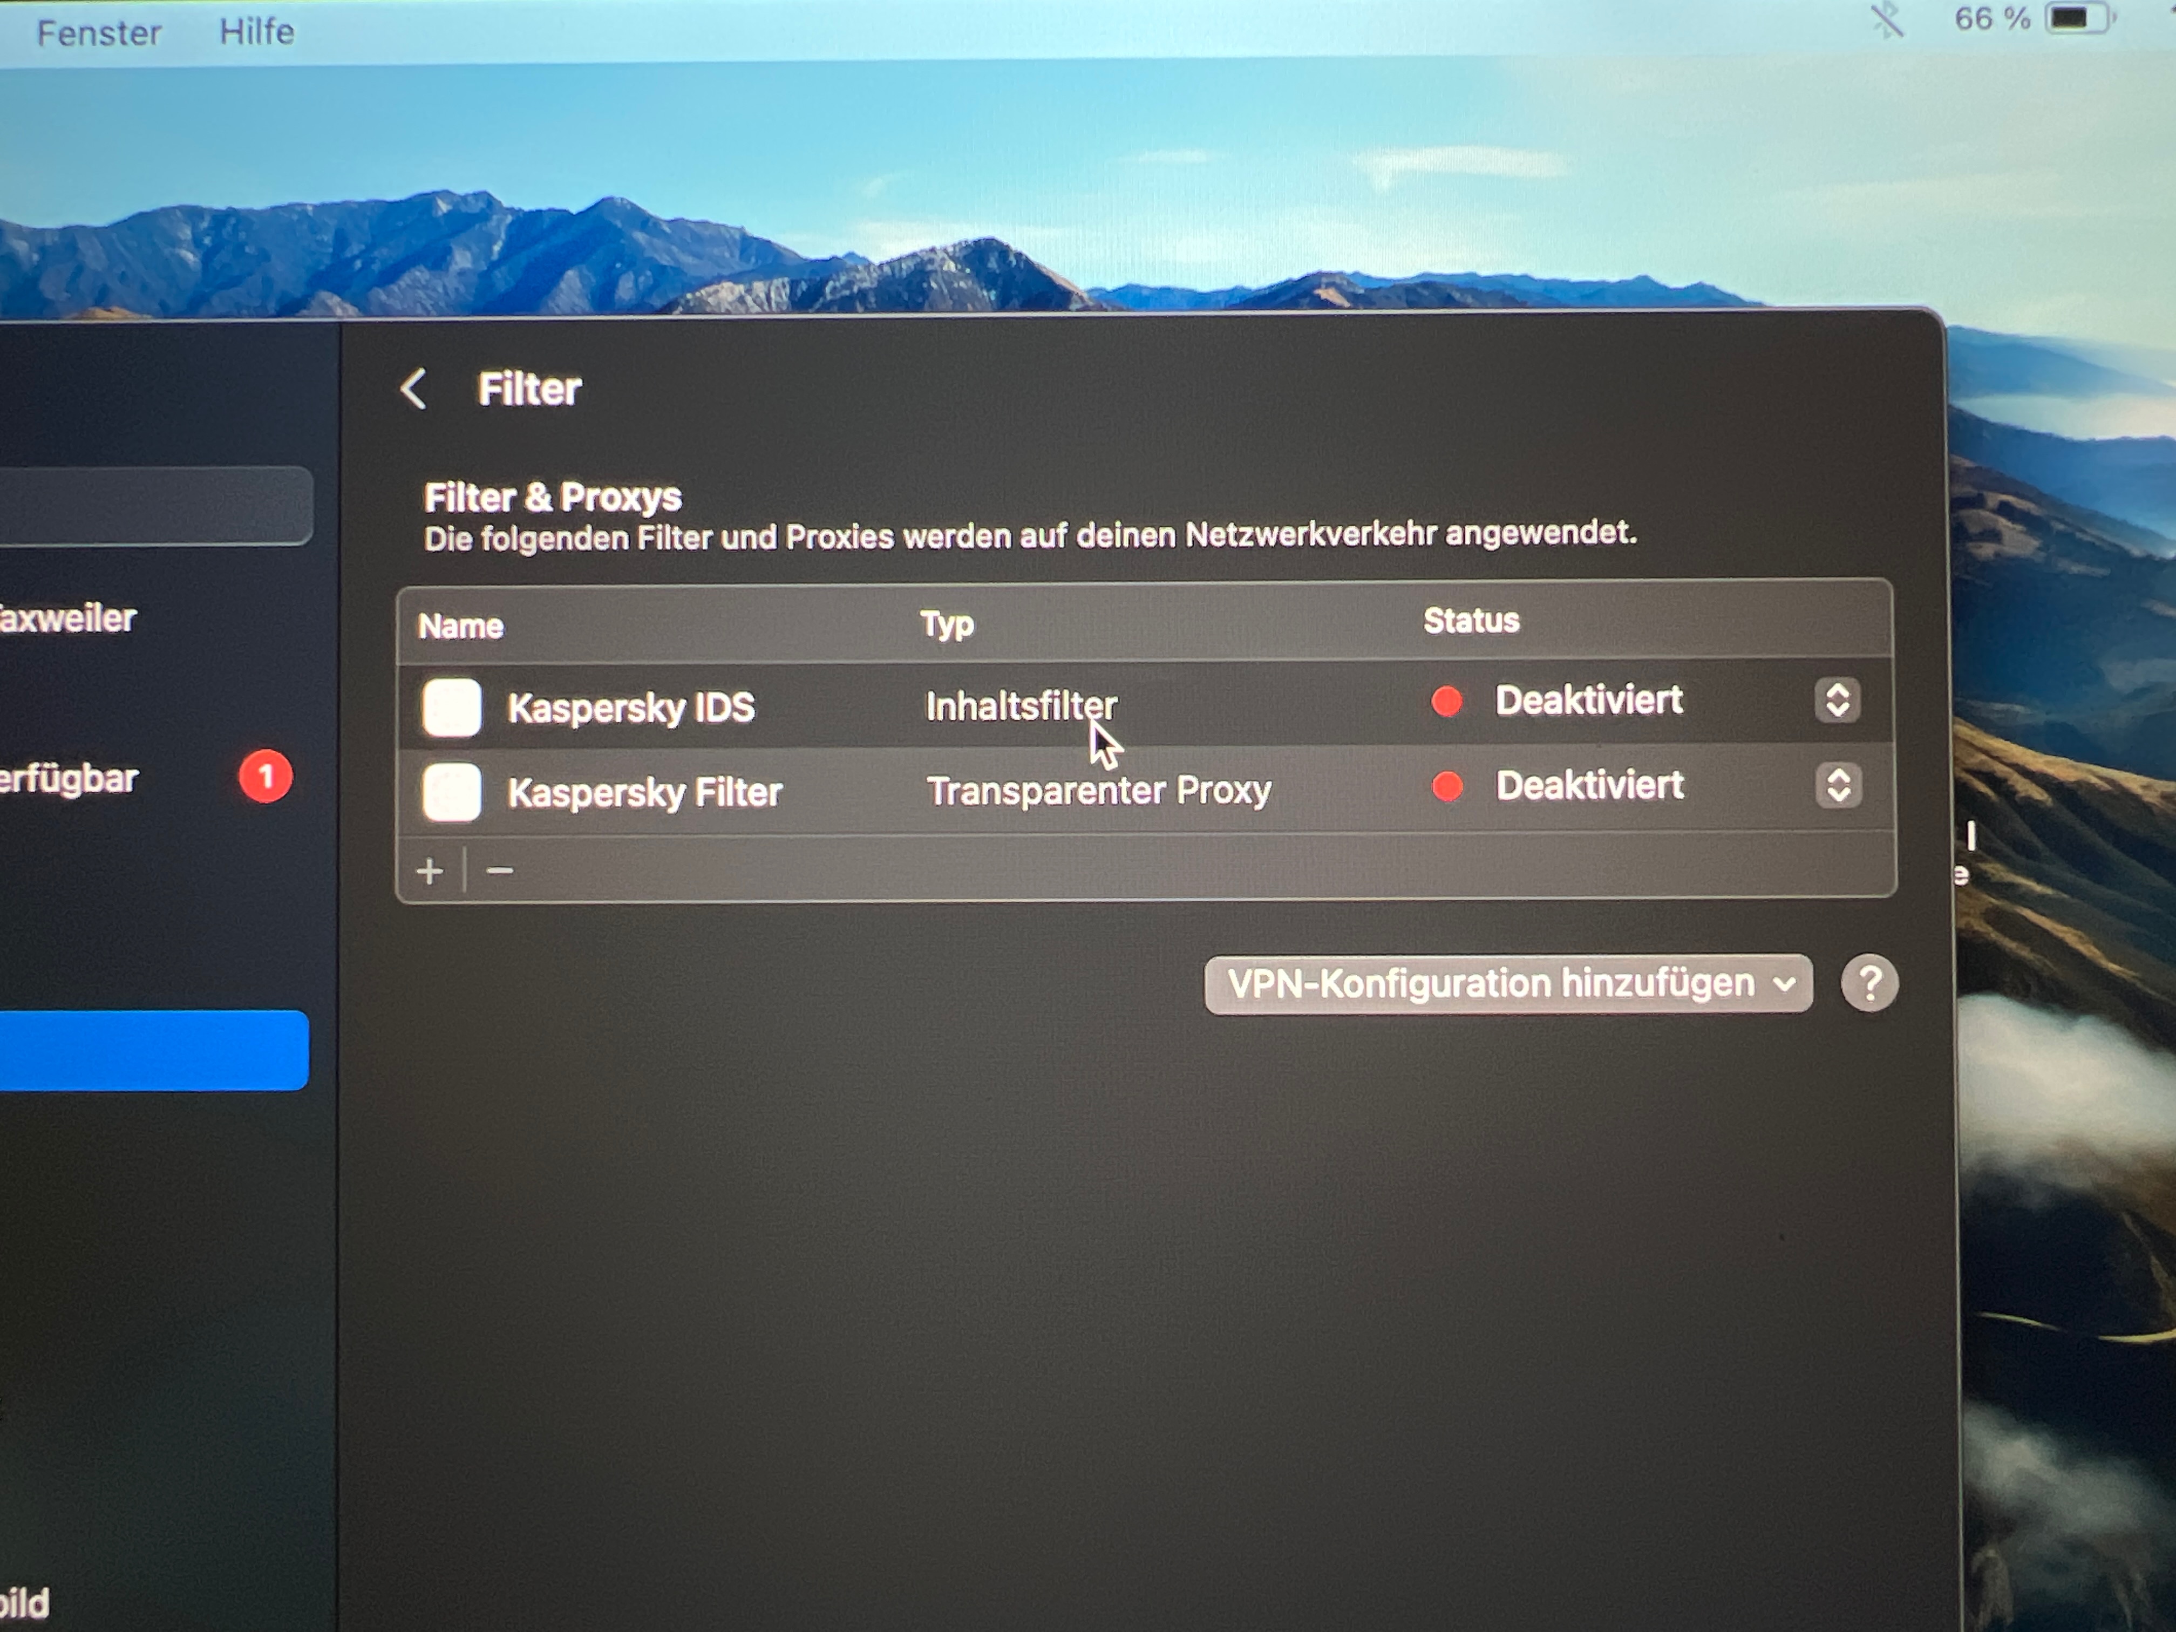Click red status dot of Kaspersky Filter
Viewport: 2176px width, 1632px height.
coord(1447,786)
